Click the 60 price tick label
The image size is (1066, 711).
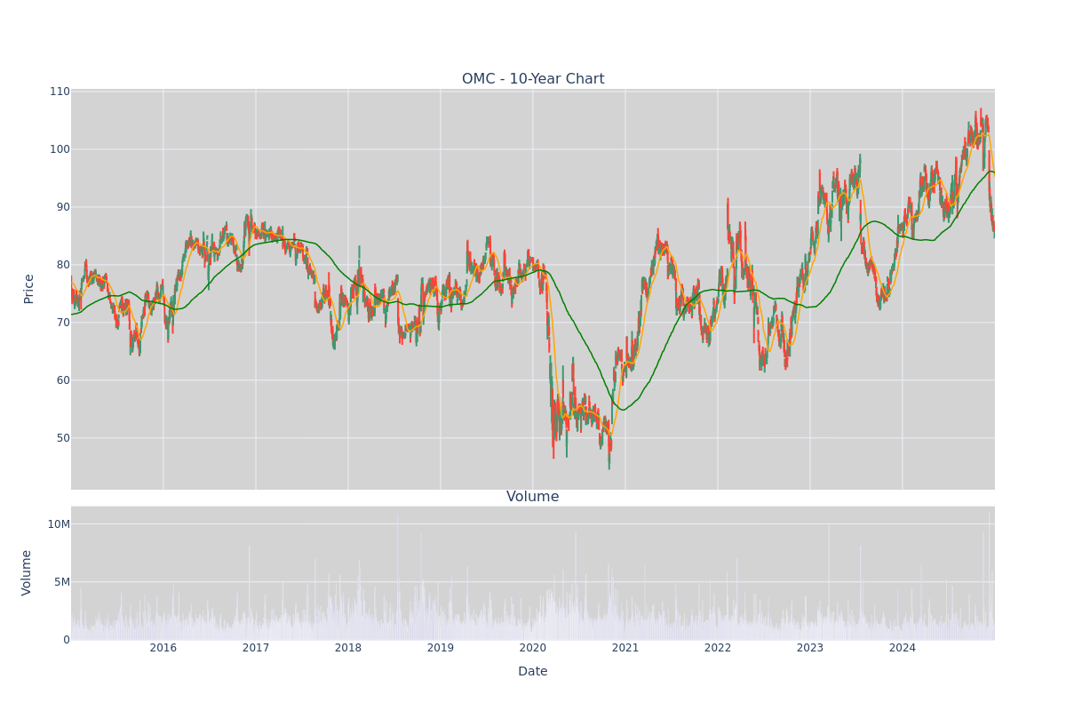click(x=63, y=380)
